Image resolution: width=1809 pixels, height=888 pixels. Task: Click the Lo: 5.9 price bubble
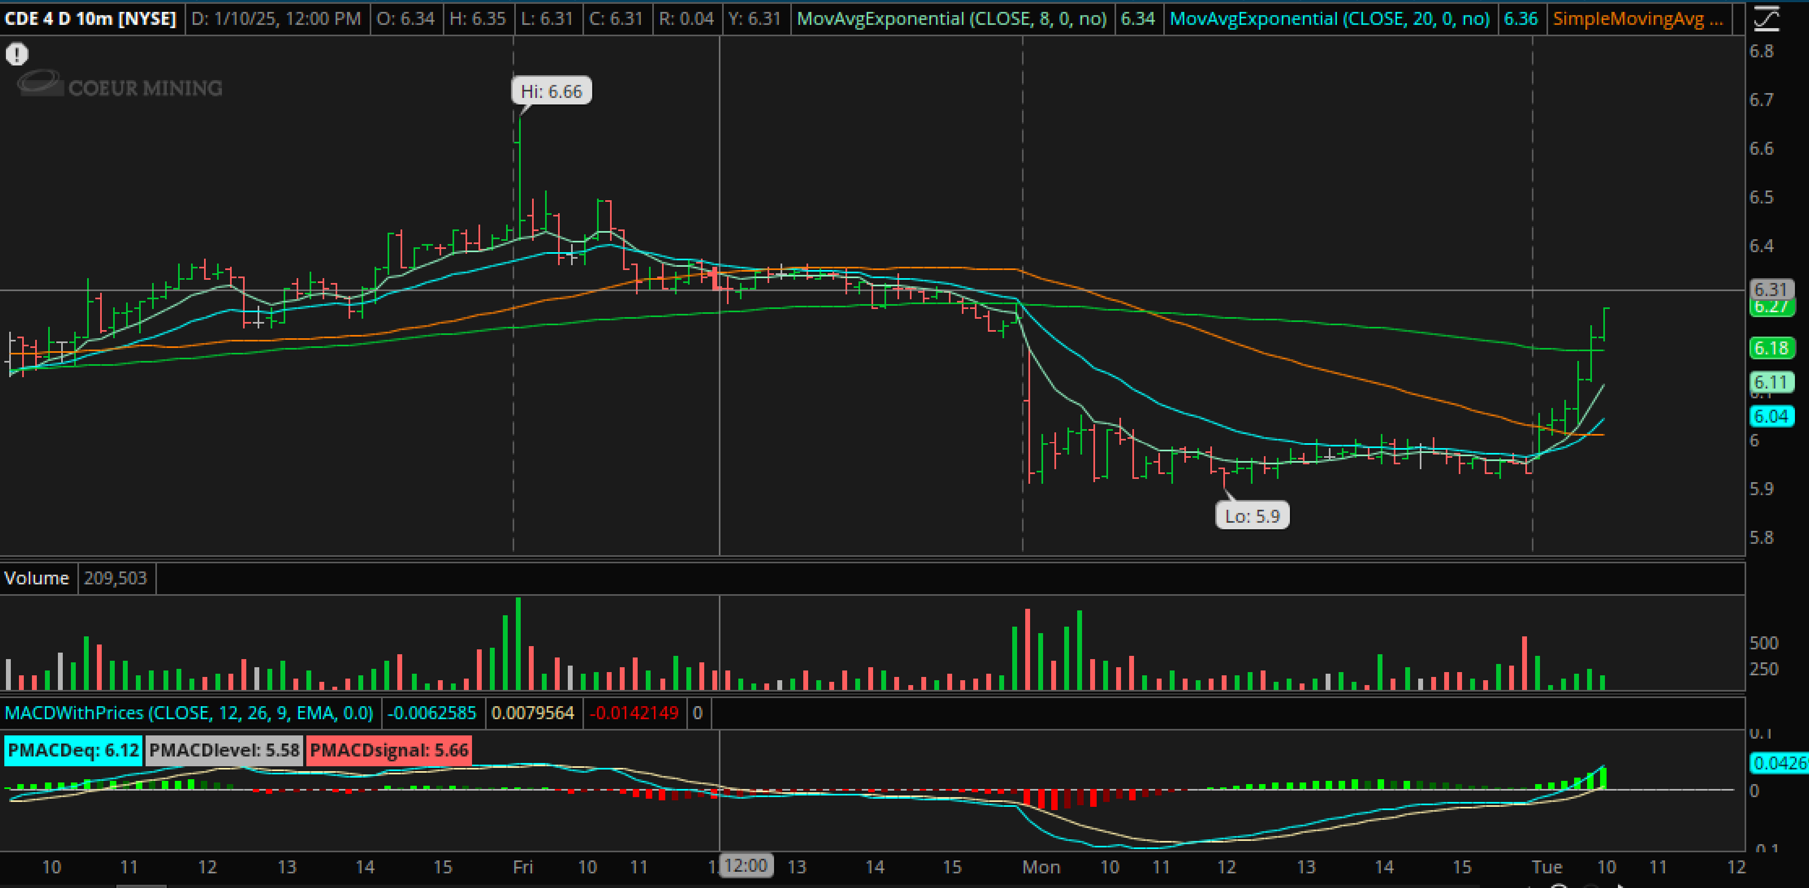click(1252, 516)
